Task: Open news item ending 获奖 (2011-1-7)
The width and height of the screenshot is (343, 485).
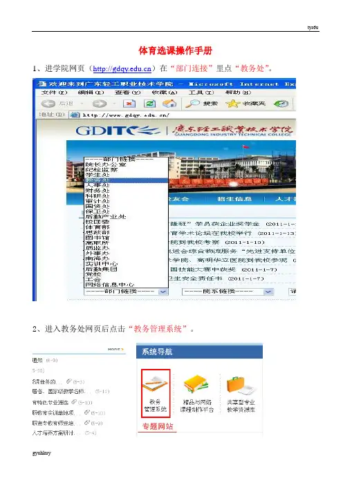Action: coord(223,269)
